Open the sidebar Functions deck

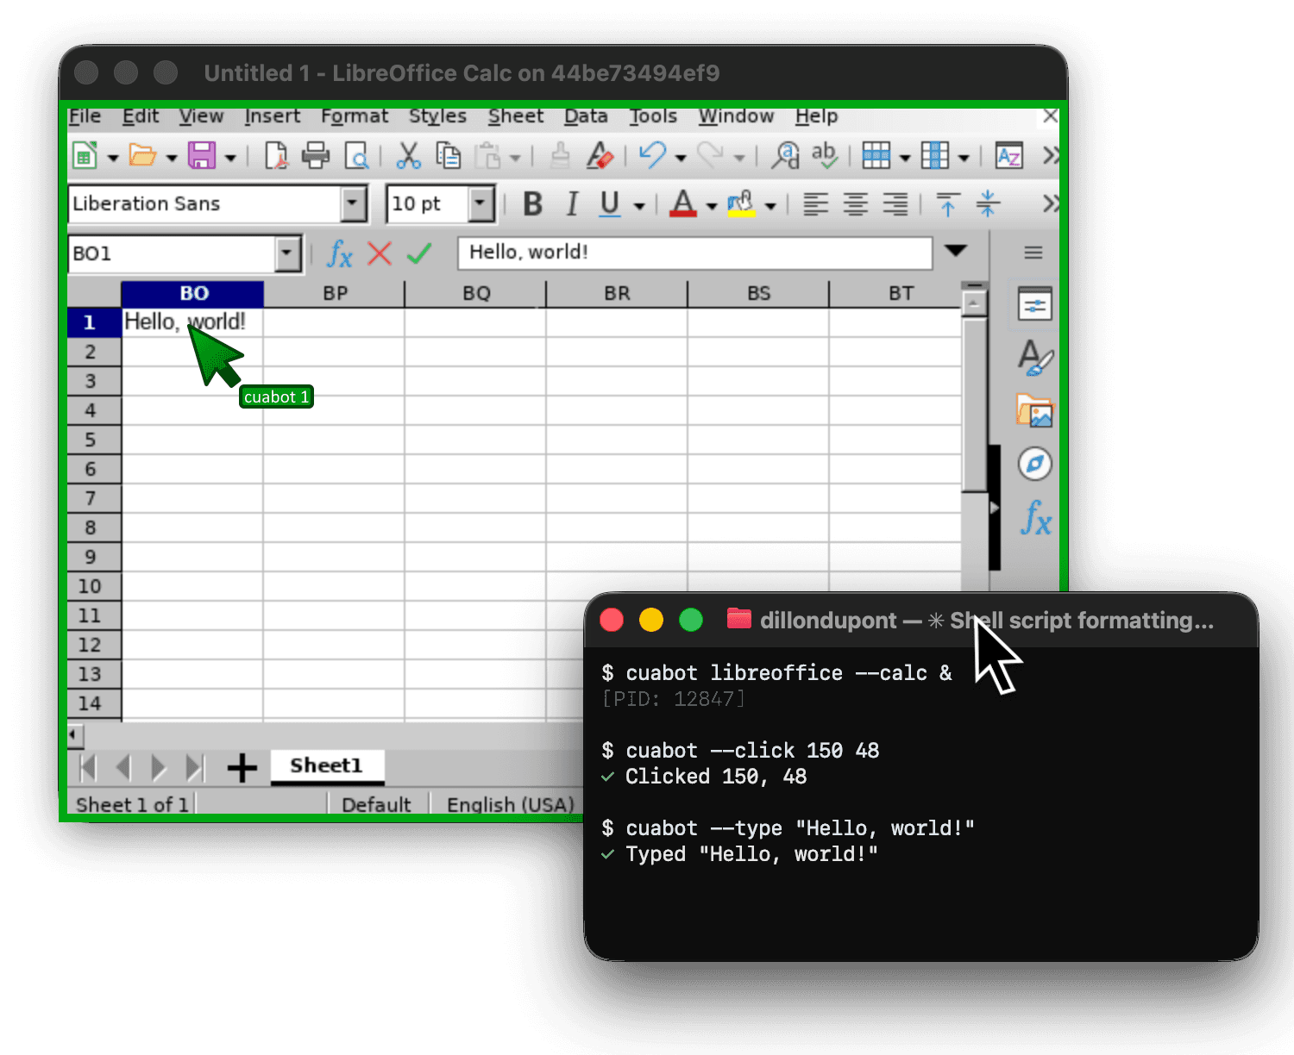pos(1035,518)
